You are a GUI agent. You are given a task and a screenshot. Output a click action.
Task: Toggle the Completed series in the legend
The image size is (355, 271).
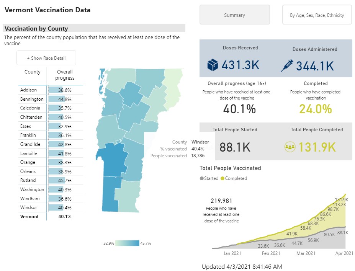(x=236, y=178)
